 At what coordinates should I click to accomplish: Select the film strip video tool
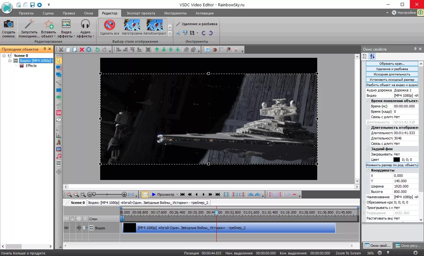59,163
